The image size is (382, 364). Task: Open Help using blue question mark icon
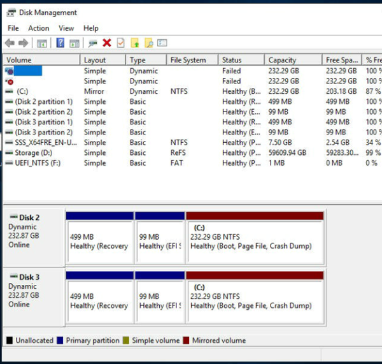(x=60, y=43)
